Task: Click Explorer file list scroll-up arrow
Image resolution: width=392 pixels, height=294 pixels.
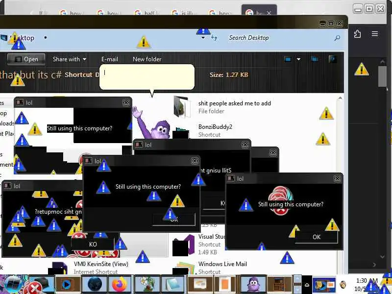Action: [340, 98]
